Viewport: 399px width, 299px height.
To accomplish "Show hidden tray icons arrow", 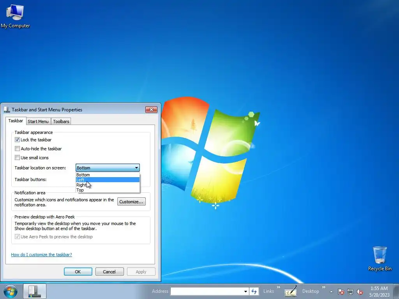I will 331,292.
